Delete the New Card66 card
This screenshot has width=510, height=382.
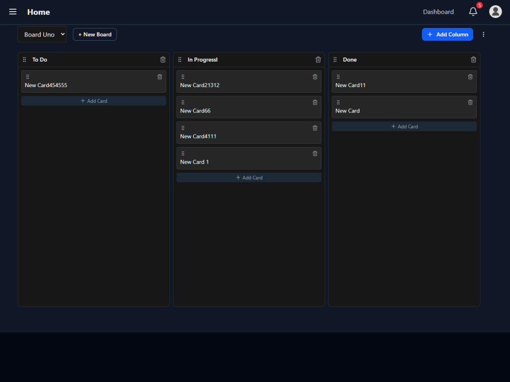point(315,102)
